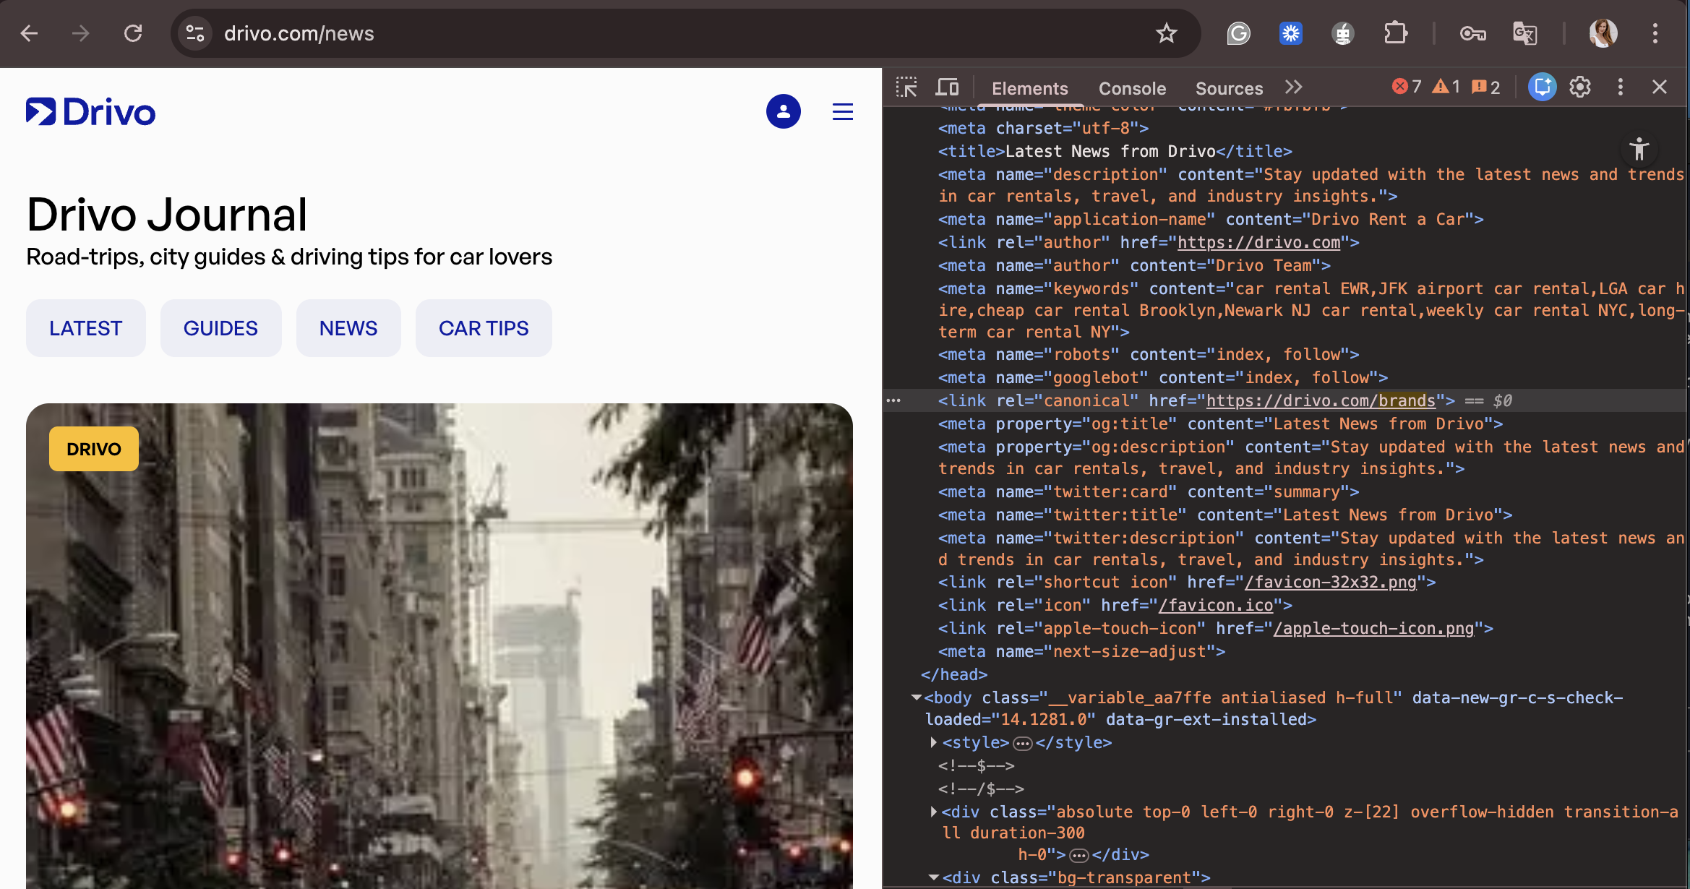Select the meta robots row
This screenshot has height=889, width=1690.
pos(1284,354)
